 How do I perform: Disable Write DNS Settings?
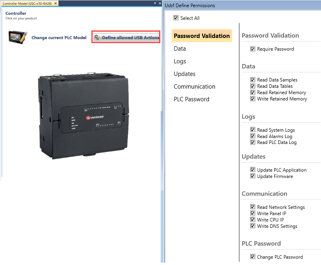[x=253, y=226]
